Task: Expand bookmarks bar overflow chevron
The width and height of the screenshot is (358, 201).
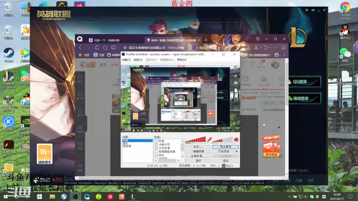Action: (x=284, y=55)
